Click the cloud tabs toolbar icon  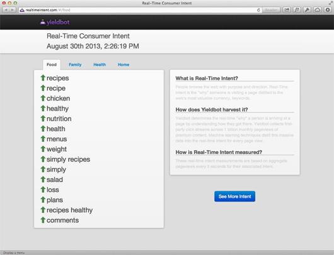pyautogui.click(x=318, y=10)
